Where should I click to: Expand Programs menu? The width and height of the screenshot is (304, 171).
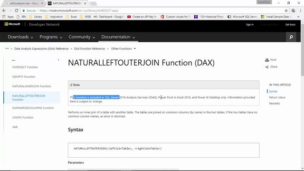51,37
